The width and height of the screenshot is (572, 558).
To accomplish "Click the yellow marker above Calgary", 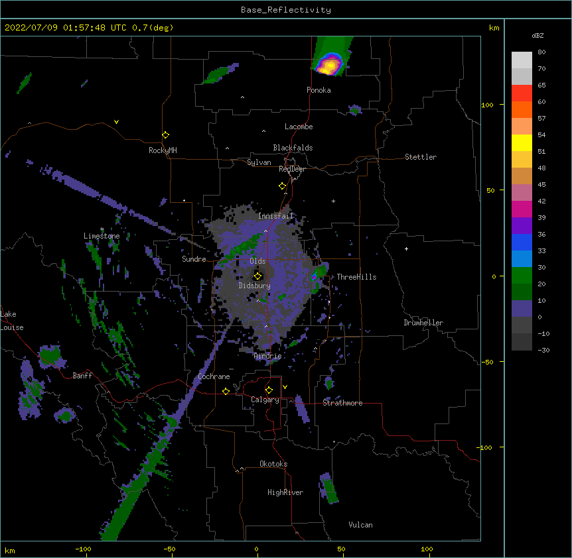I will [x=269, y=390].
